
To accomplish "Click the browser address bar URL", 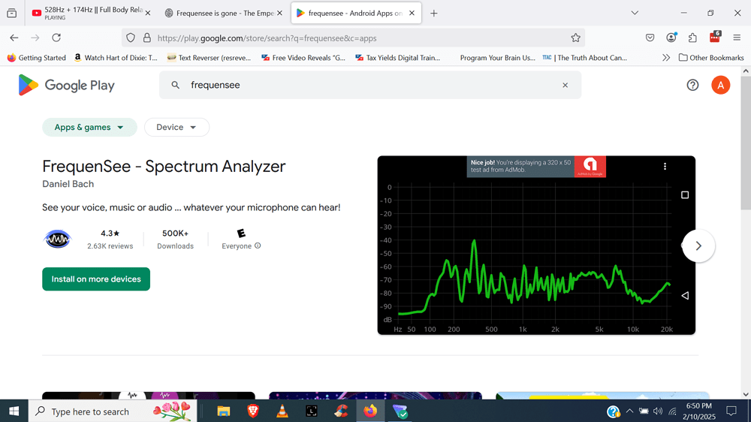I will (x=267, y=38).
